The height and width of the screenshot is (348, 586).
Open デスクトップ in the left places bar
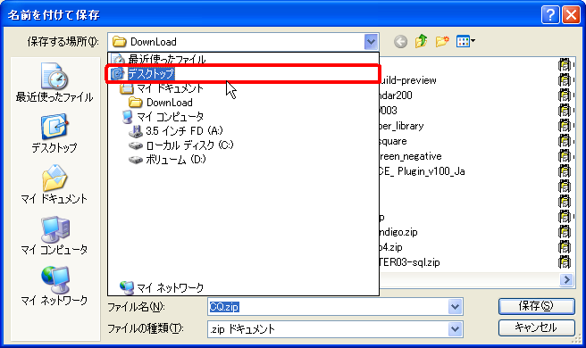[x=54, y=134]
